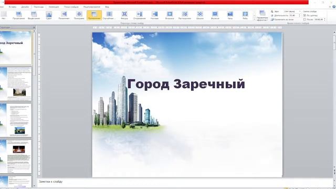
Task: Apply the Случайные полосы transition
Action: (109, 15)
